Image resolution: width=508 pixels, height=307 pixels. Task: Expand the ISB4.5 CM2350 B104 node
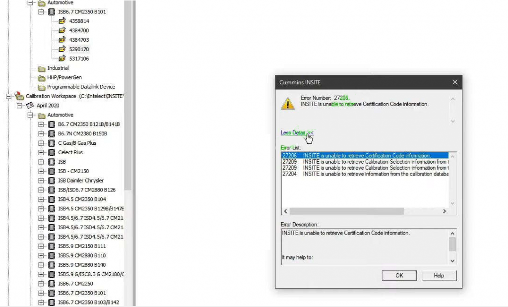click(x=41, y=199)
